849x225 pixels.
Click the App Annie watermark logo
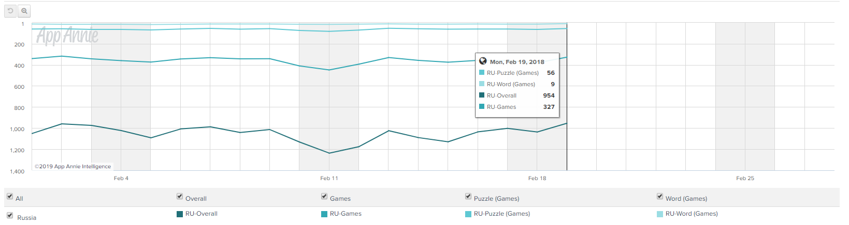click(x=67, y=36)
